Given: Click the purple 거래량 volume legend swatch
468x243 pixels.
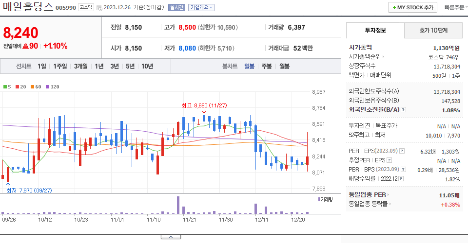Looking at the screenshot, I should 319,199.
